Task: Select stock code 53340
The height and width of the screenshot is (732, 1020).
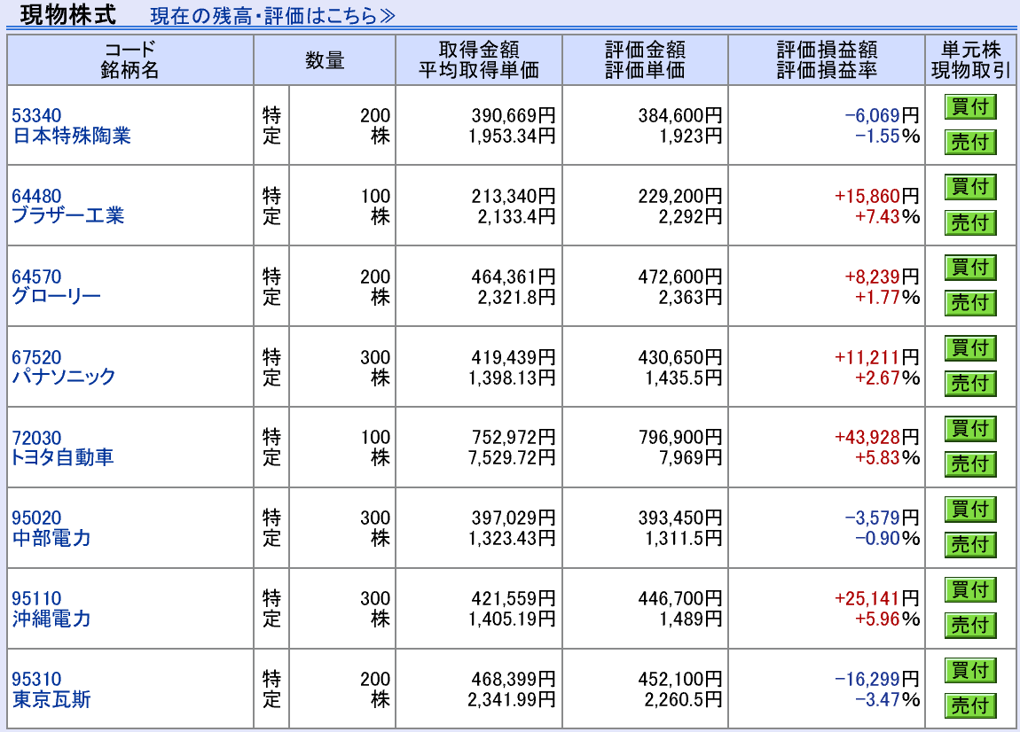Action: 36,116
